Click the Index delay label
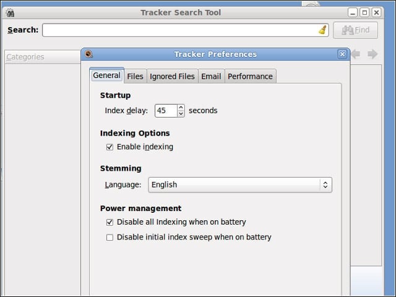 coord(126,111)
